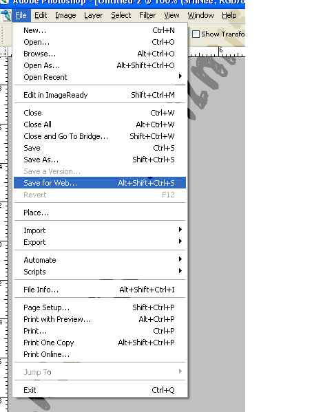323x412 pixels.
Task: Toggle the Show Transform Controls checkbox
Action: click(x=196, y=34)
